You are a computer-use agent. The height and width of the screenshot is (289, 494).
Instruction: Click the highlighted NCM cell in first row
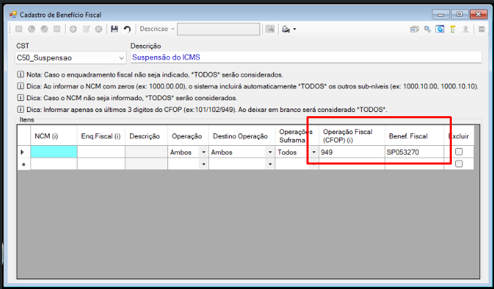click(x=54, y=152)
